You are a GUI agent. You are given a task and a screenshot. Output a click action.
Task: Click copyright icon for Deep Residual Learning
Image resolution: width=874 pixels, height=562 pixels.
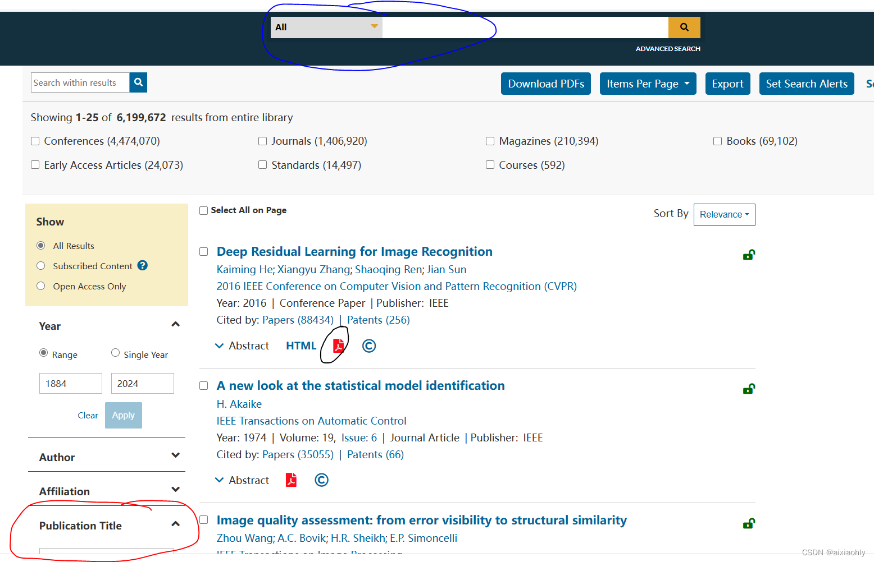369,346
